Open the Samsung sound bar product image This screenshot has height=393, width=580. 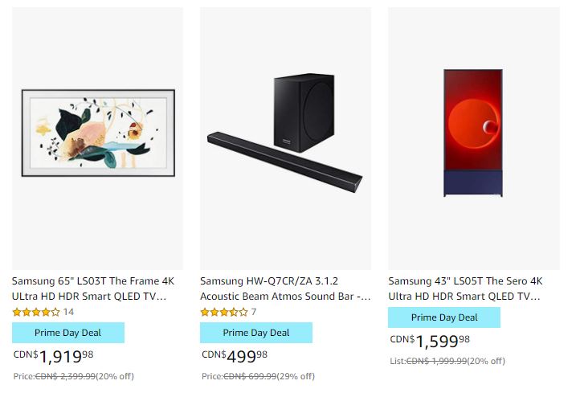click(285, 138)
